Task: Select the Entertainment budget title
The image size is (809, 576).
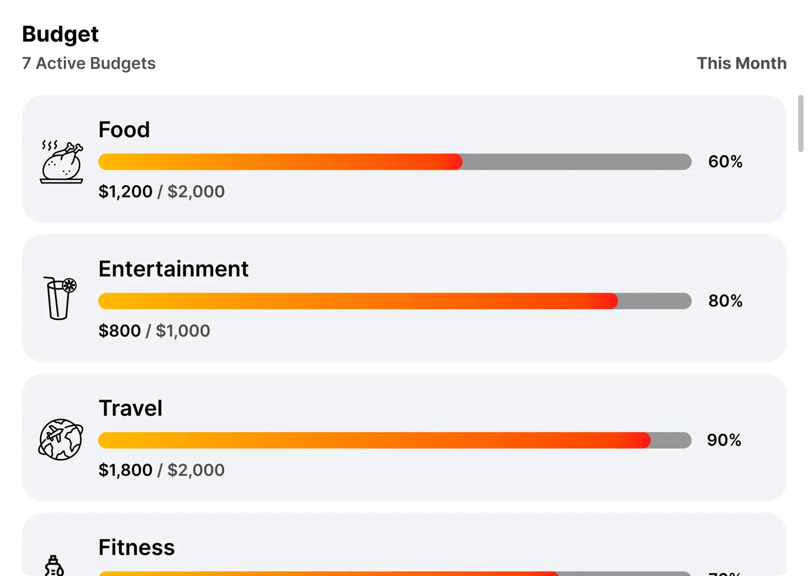Action: pos(173,269)
